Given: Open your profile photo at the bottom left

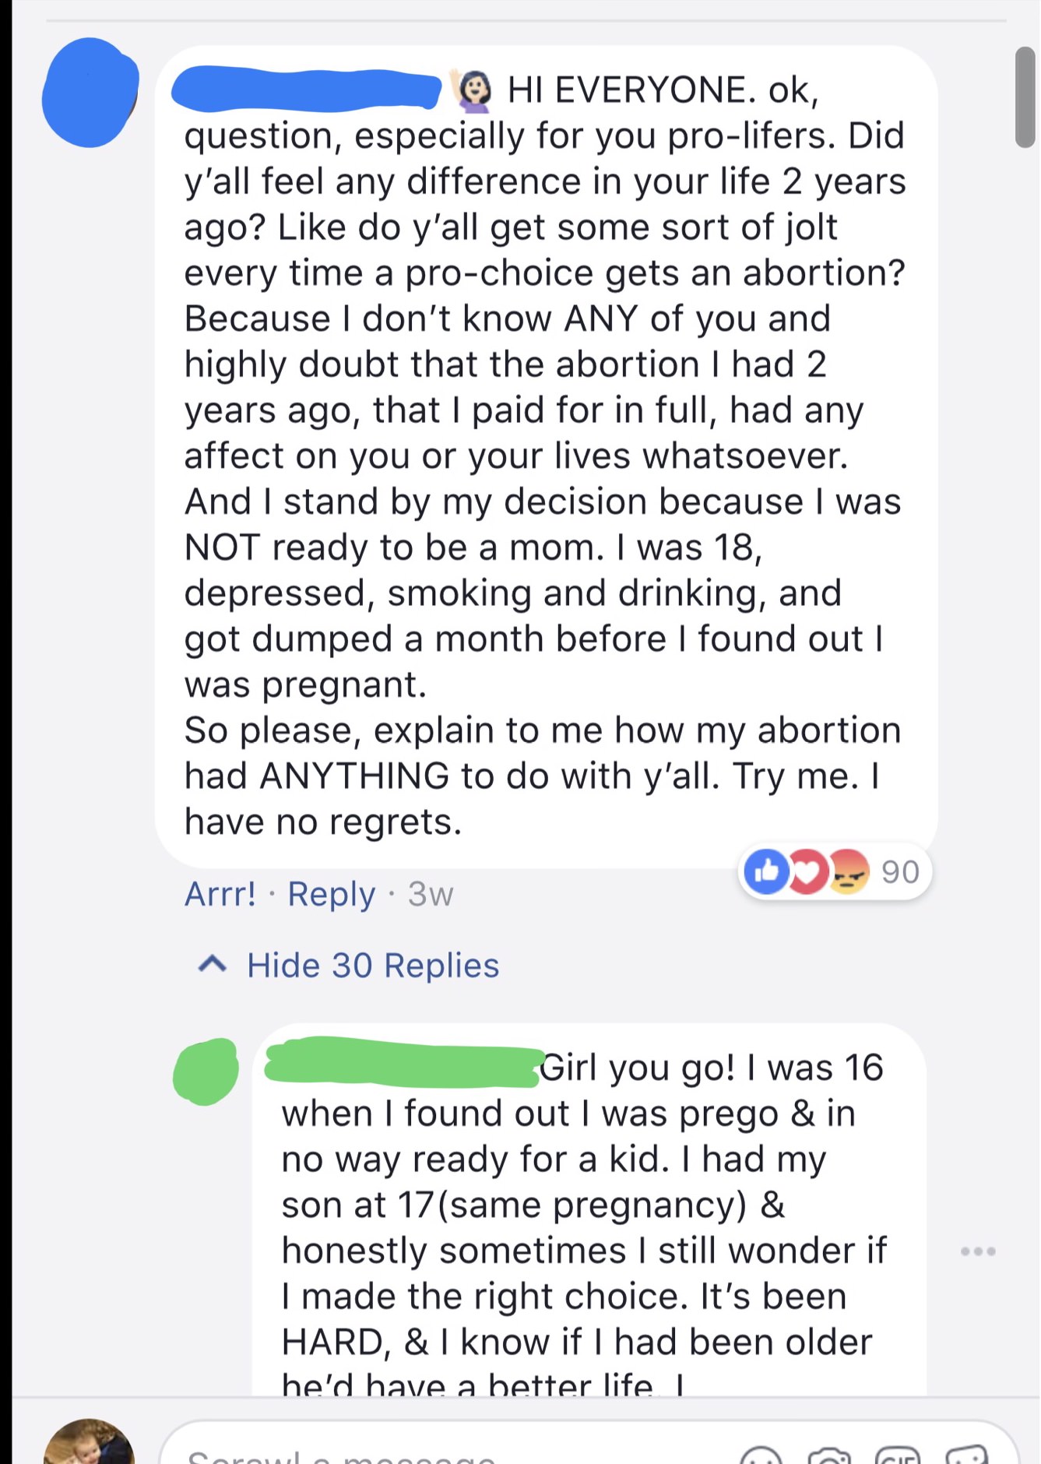Looking at the screenshot, I should [x=89, y=1445].
